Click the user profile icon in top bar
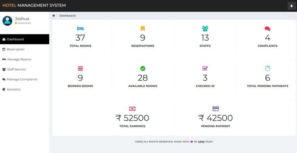Image resolution: width=297 pixels, height=153 pixels. [x=292, y=6]
